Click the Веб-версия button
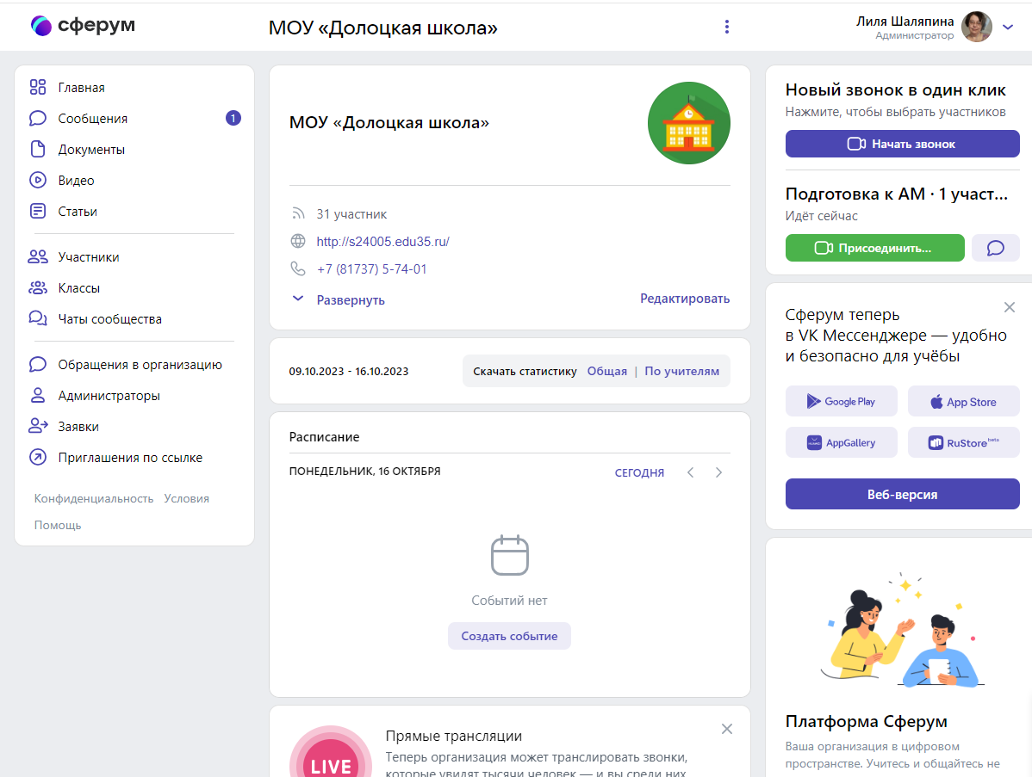 pyautogui.click(x=902, y=494)
